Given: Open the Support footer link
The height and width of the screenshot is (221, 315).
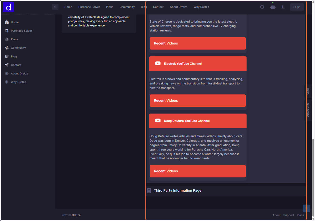Looking at the screenshot, I should point(288,215).
